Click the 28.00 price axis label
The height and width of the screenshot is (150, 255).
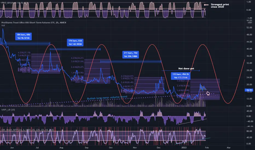pos(249,70)
